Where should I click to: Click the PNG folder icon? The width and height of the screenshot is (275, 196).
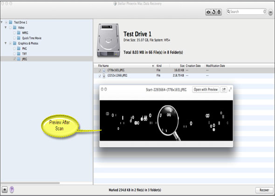click(x=19, y=48)
